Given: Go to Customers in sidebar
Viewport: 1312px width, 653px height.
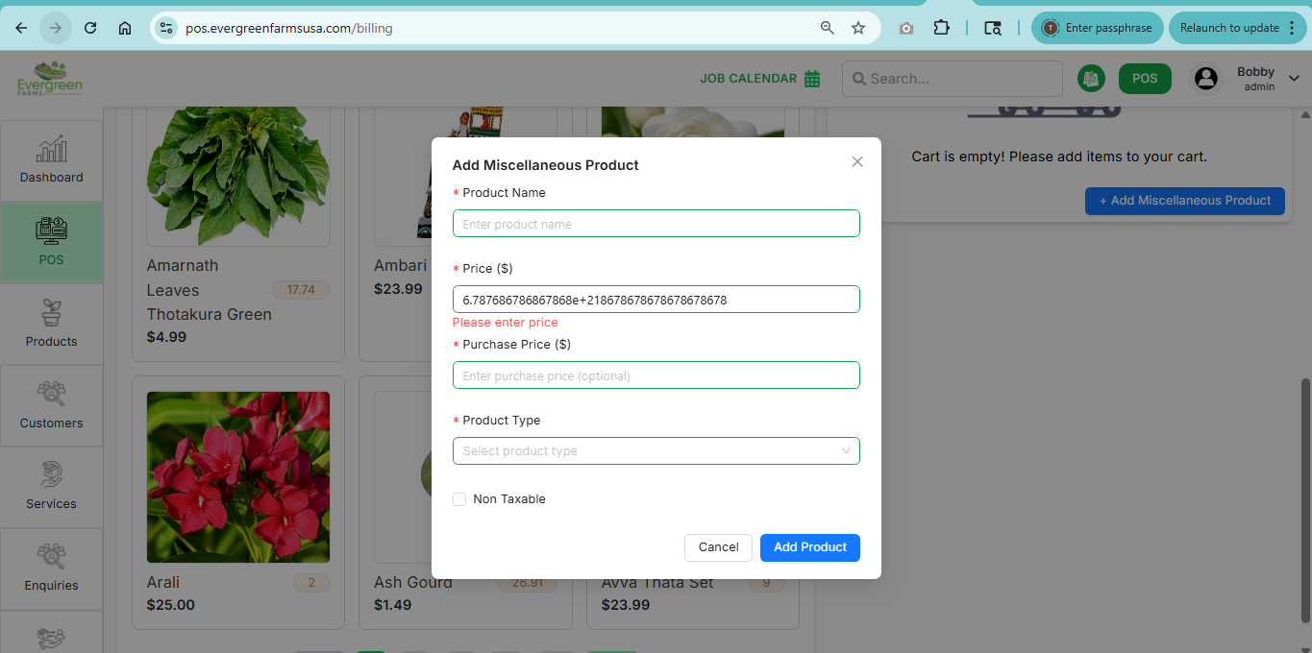Looking at the screenshot, I should 52,405.
